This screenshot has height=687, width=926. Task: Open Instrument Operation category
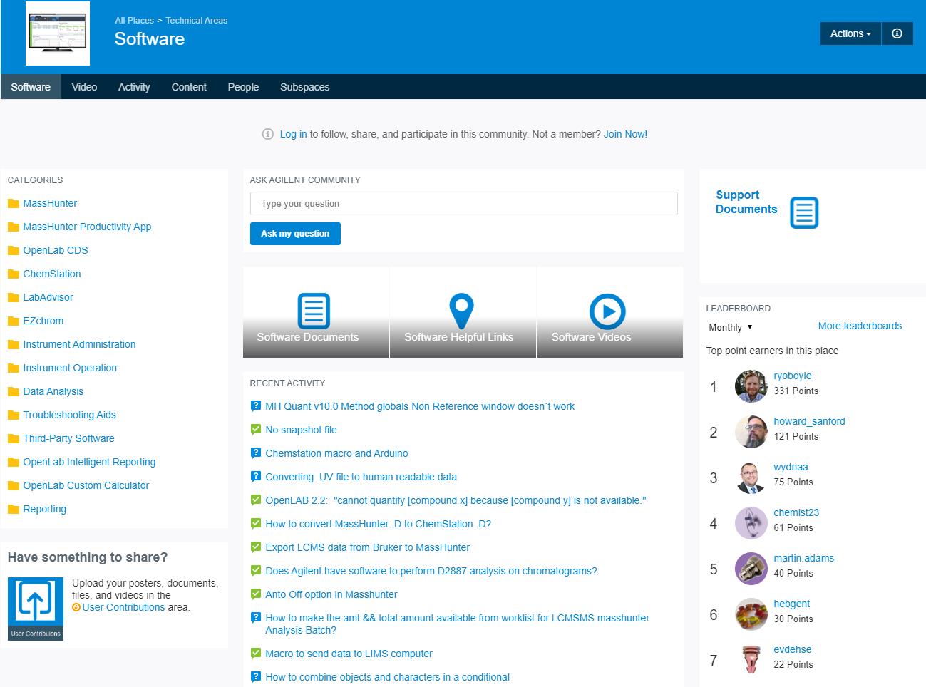tap(70, 368)
